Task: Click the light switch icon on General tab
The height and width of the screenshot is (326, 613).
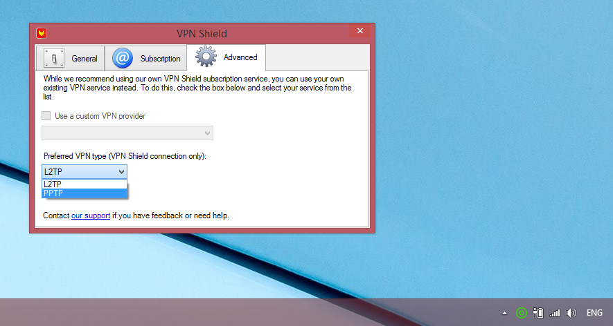Action: [54, 59]
